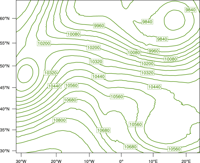Click the 10680 label closest to the longitude axis
Viewport: 200px width, 163px height.
tap(130, 147)
